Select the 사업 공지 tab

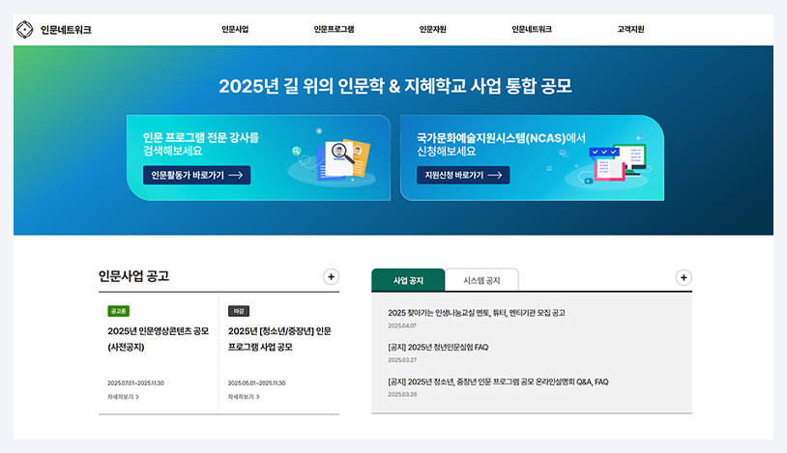point(408,280)
